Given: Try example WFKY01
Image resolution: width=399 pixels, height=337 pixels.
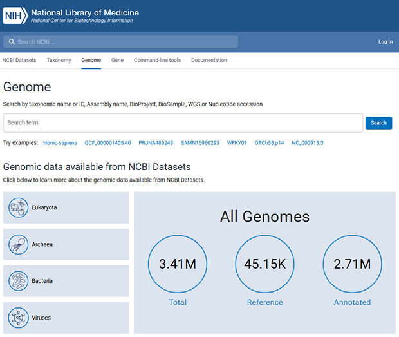Looking at the screenshot, I should tap(237, 143).
